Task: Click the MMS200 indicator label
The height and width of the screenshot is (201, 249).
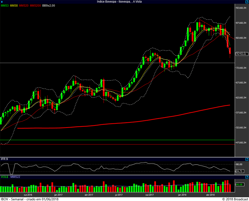Action: [35, 6]
